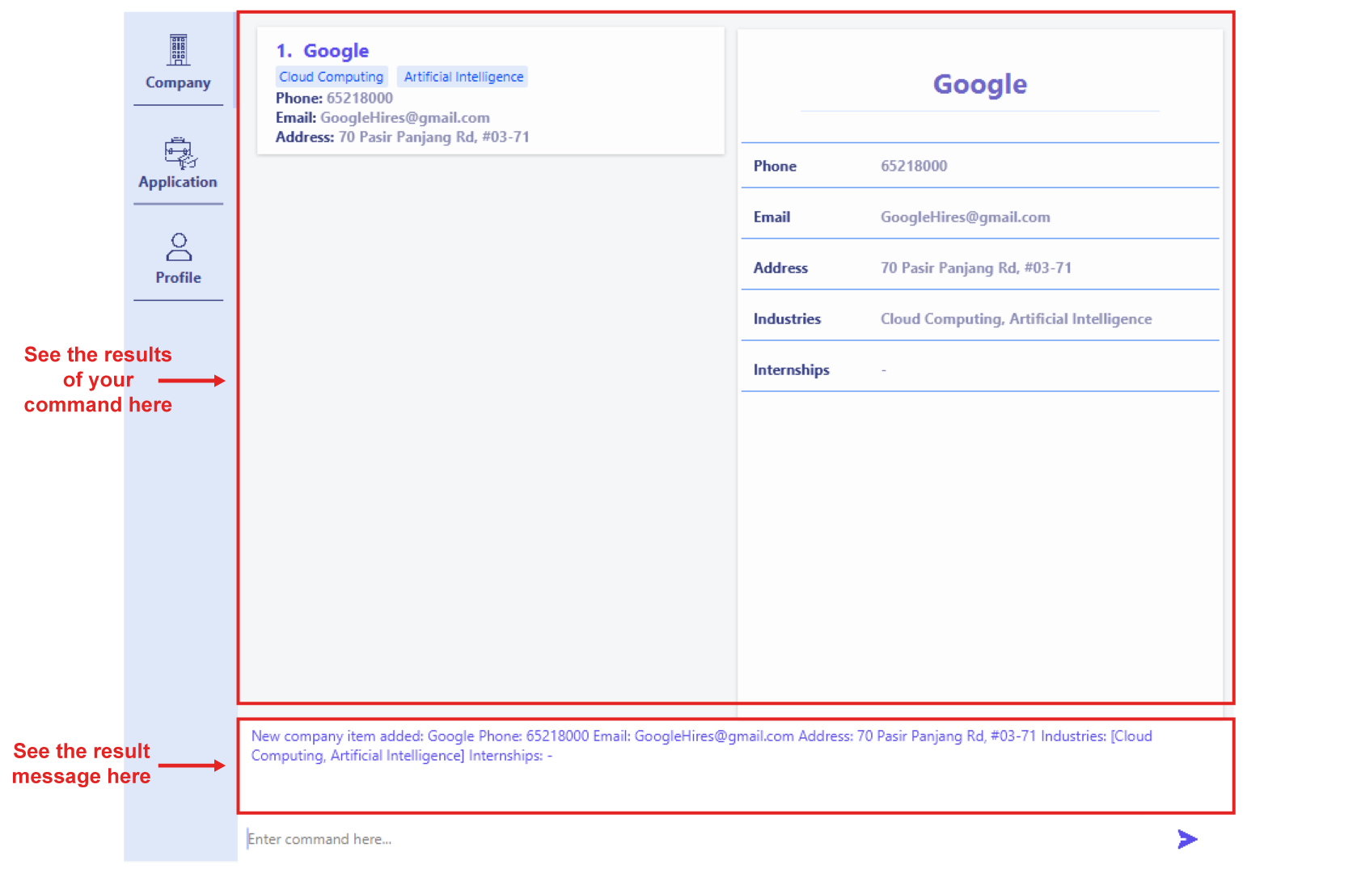Click the send command arrow icon
Viewport: 1357px width, 873px height.
pos(1187,839)
